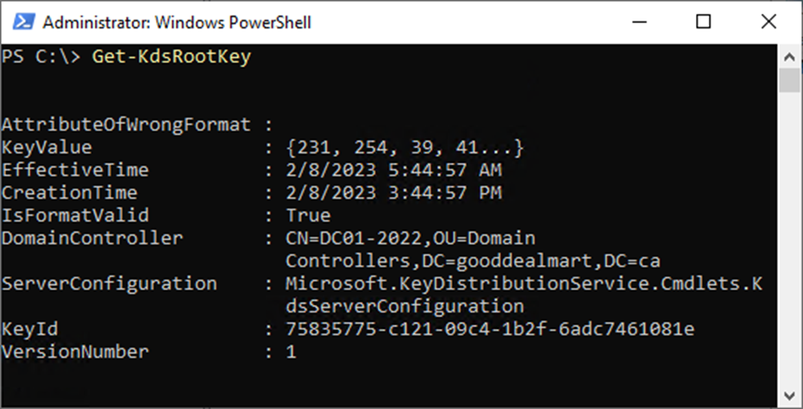
Task: Click the 'Administrator: Windows PowerShell' title text
Action: (177, 22)
